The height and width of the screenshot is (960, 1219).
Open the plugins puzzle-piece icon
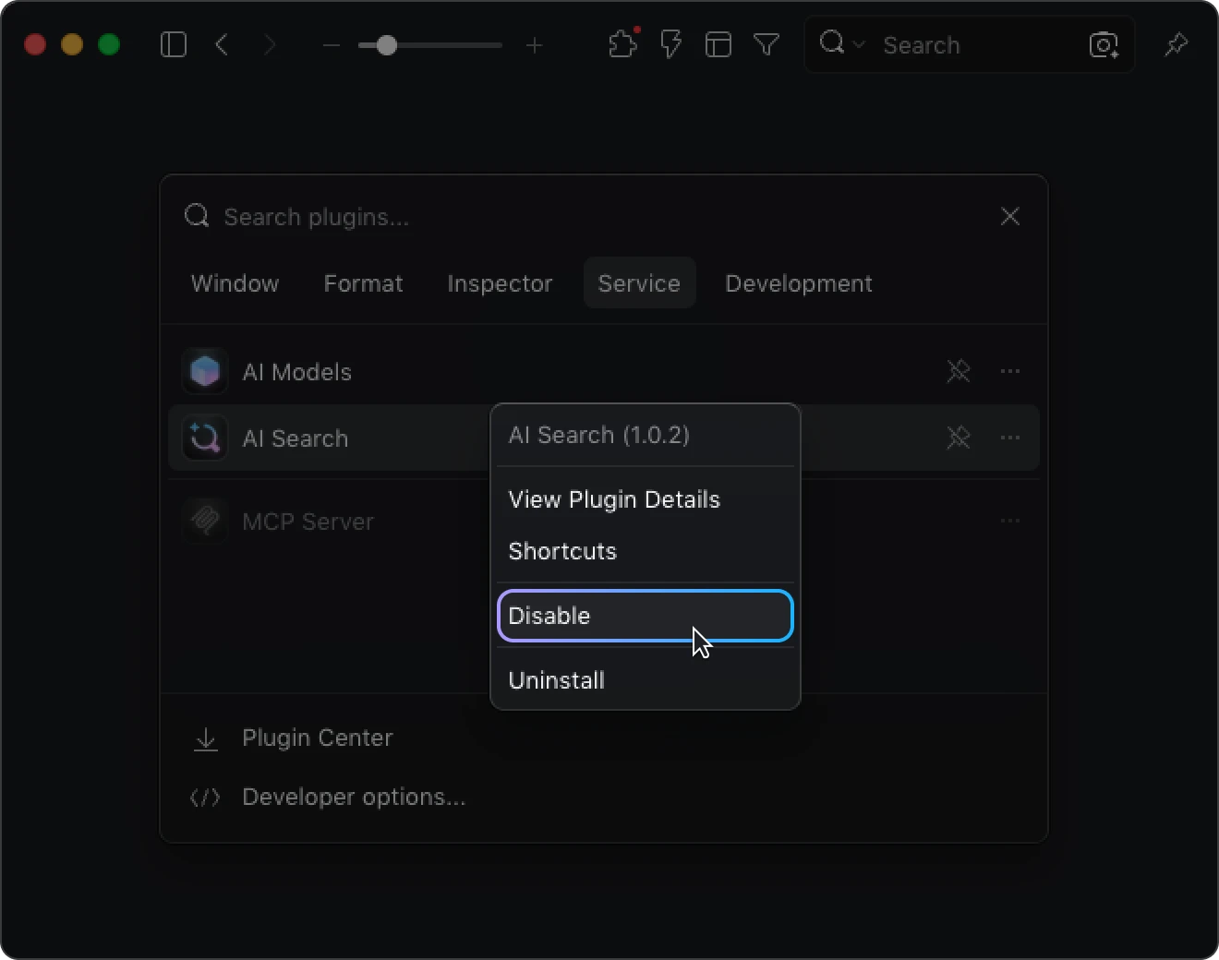tap(623, 44)
